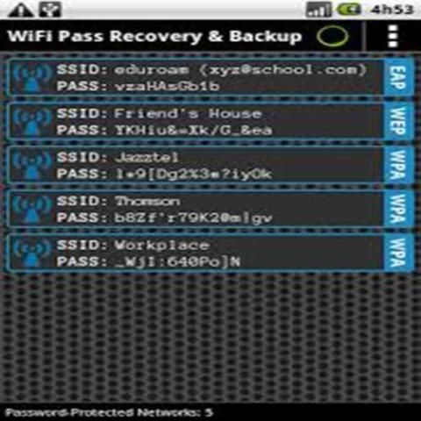Select the WPA tag on Workplace
The image size is (421, 421).
tap(398, 253)
